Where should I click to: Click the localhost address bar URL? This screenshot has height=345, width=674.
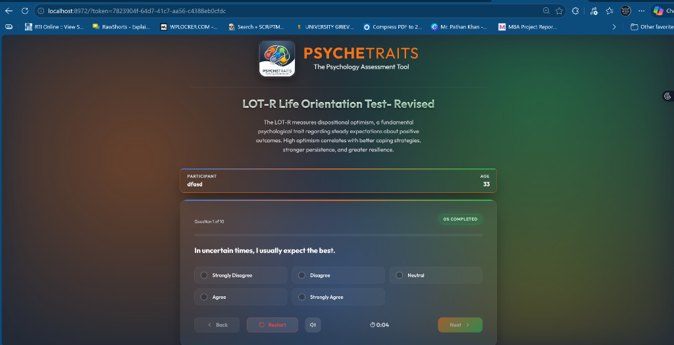[137, 11]
